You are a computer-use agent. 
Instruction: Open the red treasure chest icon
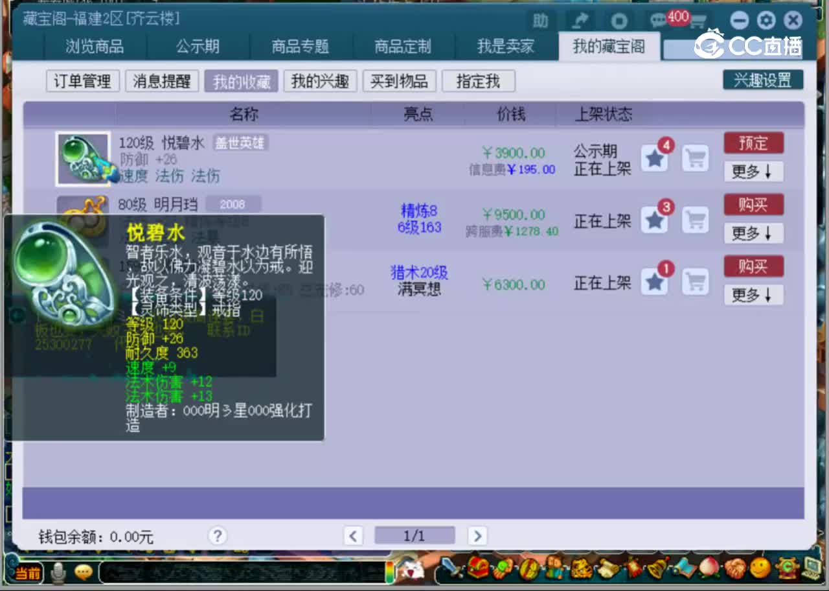click(479, 568)
